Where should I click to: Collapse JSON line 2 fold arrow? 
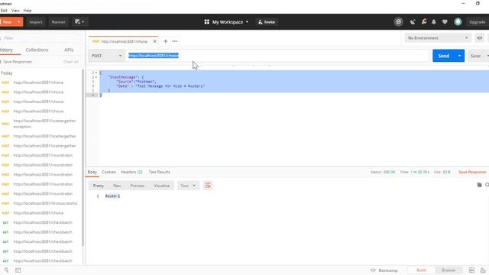pyautogui.click(x=96, y=77)
